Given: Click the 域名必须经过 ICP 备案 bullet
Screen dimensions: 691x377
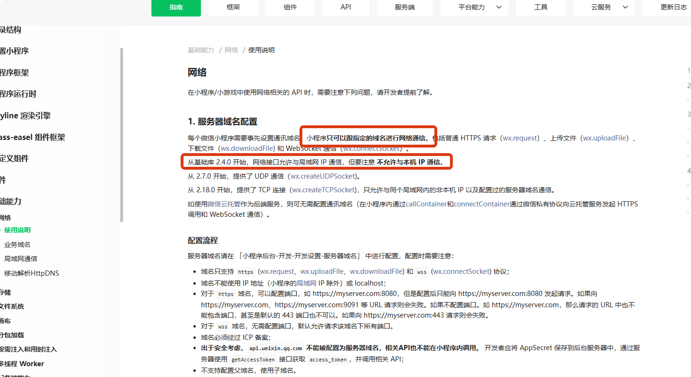Looking at the screenshot, I should tap(236, 337).
